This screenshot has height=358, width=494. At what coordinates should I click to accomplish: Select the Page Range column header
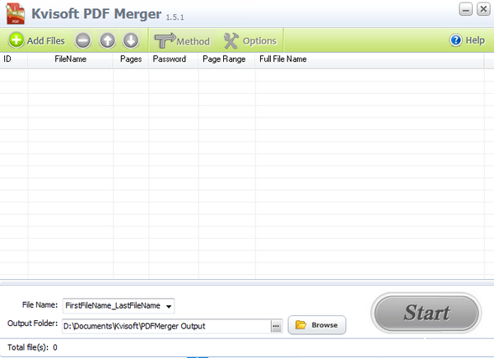pos(224,59)
